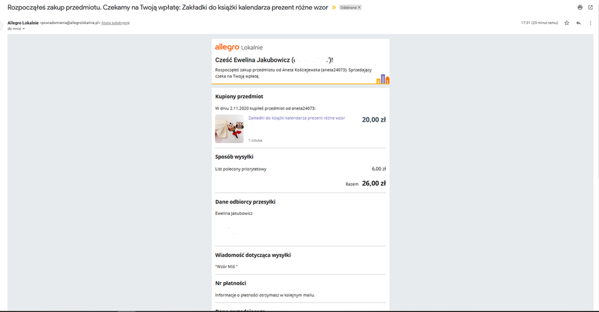Click the email subject line text
This screenshot has height=312, width=599.
(168, 7)
